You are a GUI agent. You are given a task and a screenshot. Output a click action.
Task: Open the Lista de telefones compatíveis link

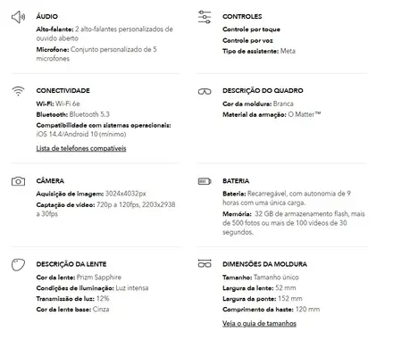point(81,148)
